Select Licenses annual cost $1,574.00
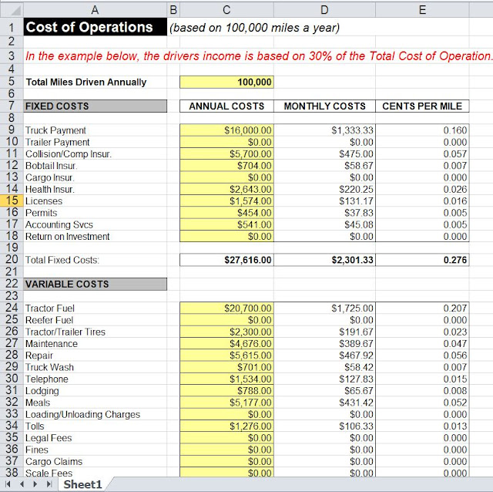The image size is (493, 492). [226, 201]
